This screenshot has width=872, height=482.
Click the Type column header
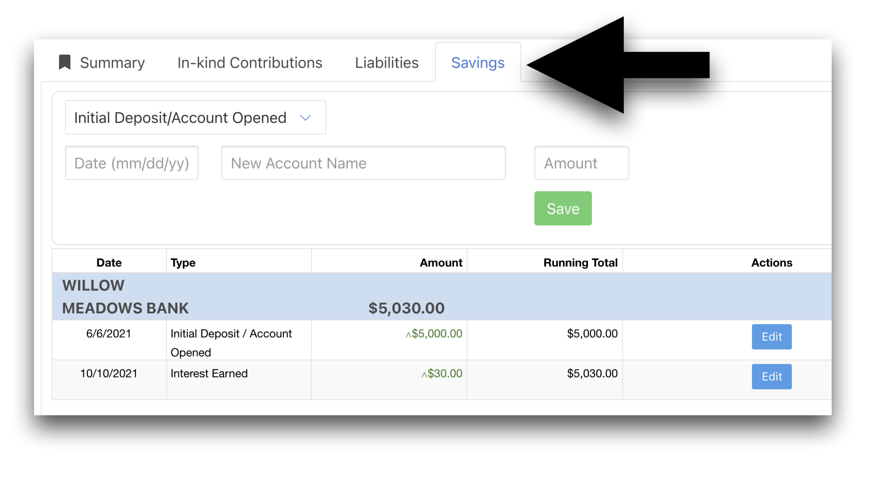[183, 263]
